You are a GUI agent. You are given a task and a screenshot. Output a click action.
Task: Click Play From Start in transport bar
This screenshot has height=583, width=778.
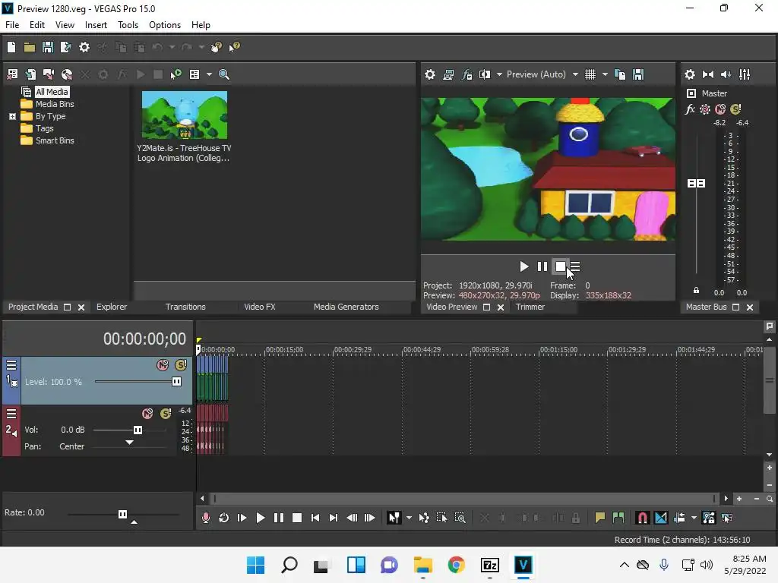(x=242, y=518)
